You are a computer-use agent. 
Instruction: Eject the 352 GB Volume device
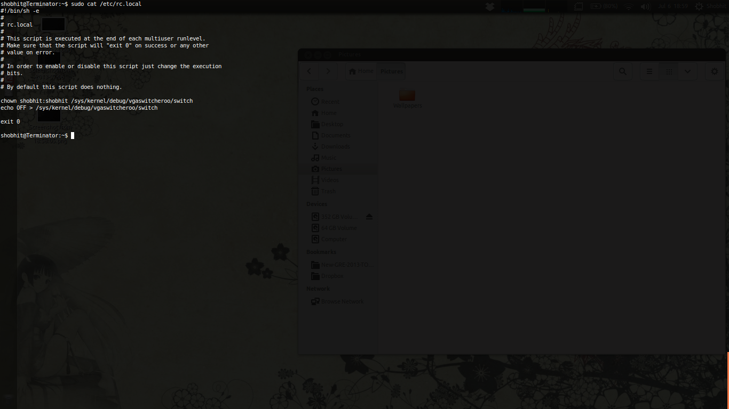click(369, 217)
